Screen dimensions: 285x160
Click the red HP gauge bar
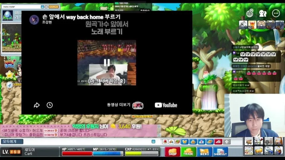[77, 153]
